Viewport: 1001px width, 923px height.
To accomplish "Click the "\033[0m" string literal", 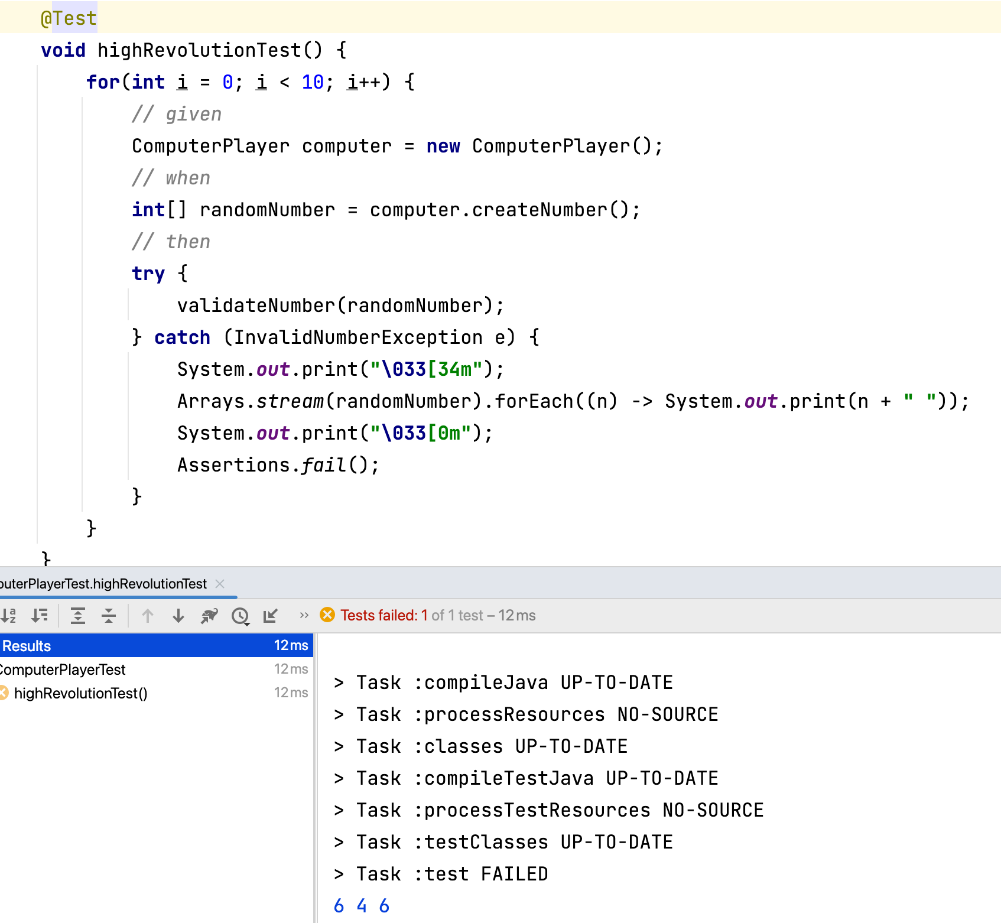I will pos(421,433).
